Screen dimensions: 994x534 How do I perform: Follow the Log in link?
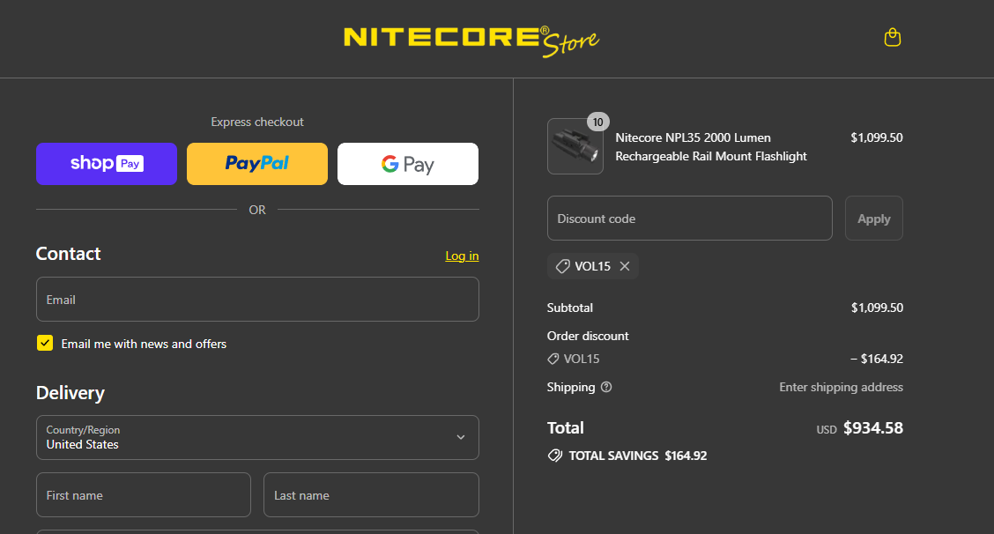coord(462,256)
